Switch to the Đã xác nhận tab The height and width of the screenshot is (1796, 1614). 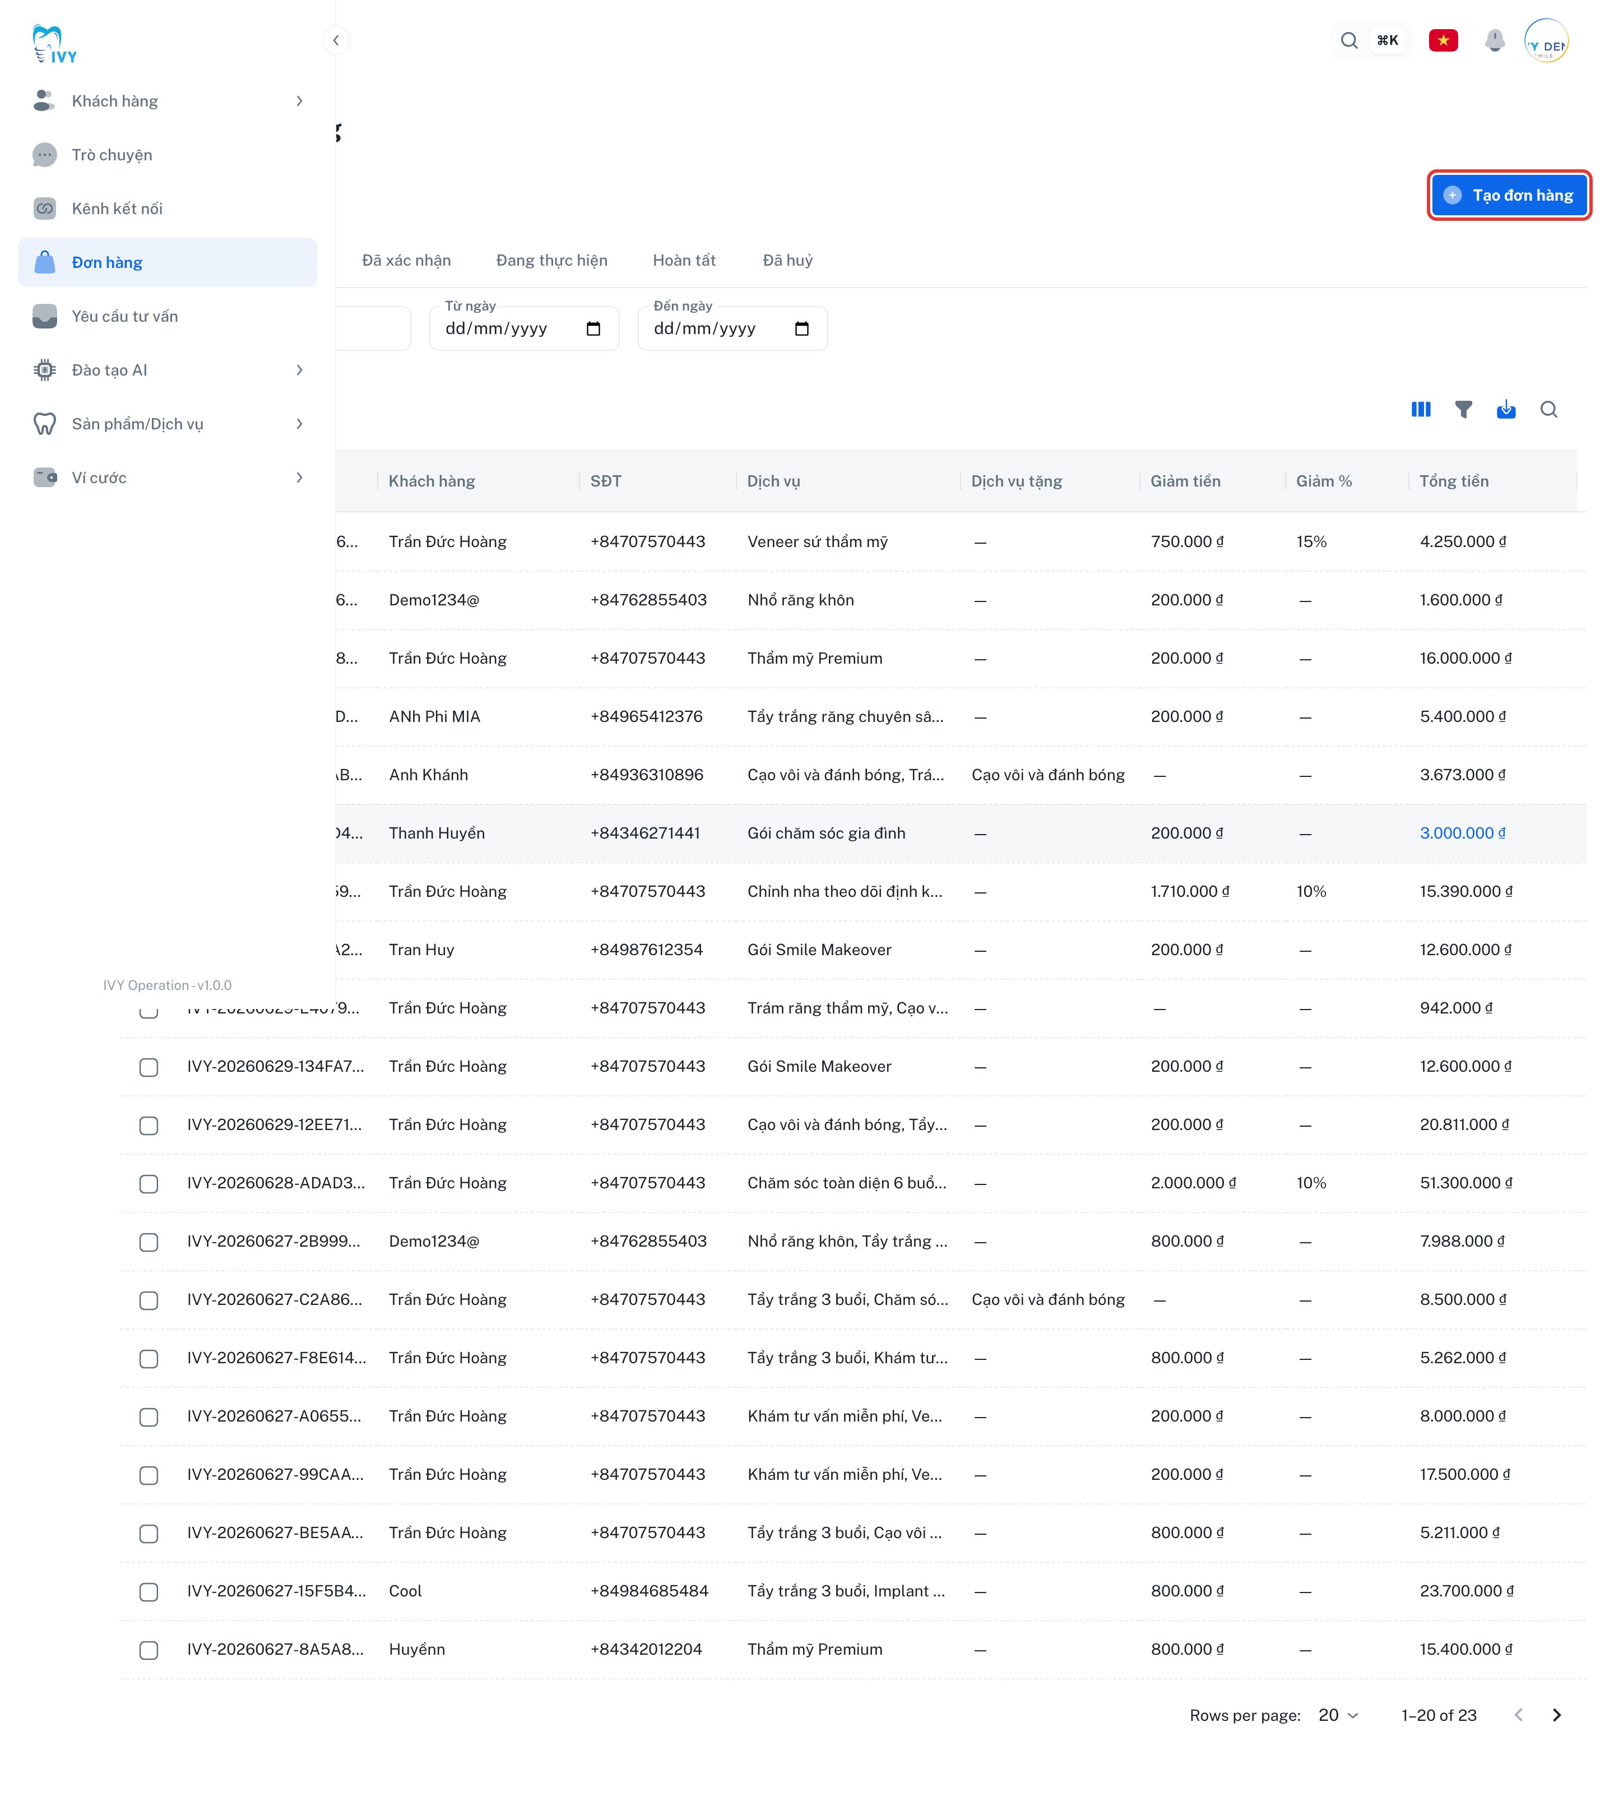406,260
